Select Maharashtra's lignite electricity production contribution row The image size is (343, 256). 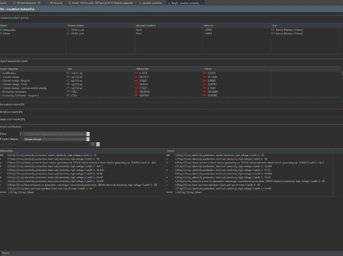(x=83, y=155)
